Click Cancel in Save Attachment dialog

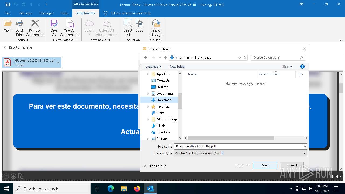[292, 165]
